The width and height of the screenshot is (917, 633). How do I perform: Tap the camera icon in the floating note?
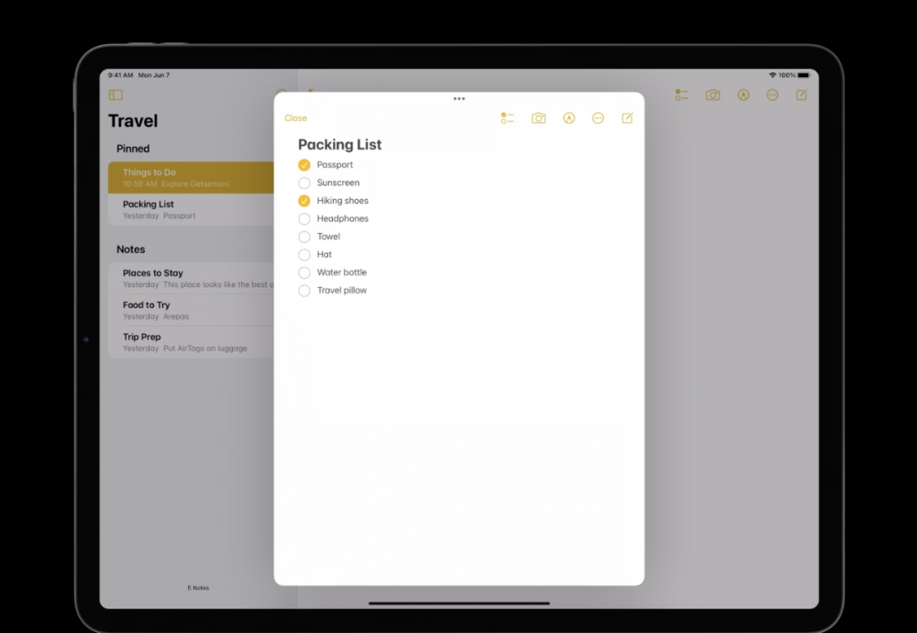point(538,118)
